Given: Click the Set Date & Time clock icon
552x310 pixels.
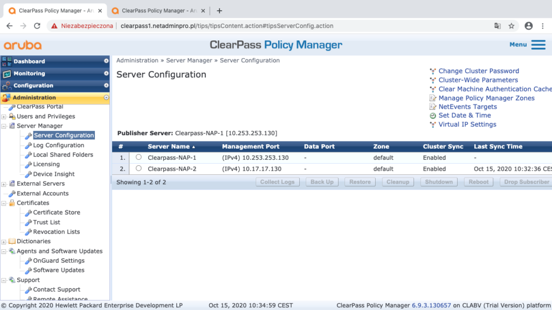Looking at the screenshot, I should pyautogui.click(x=433, y=116).
